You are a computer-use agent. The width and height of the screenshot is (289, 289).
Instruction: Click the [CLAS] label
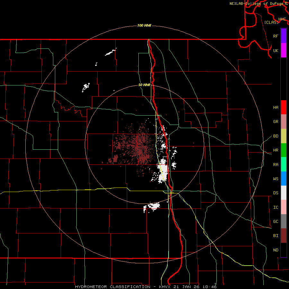(271, 22)
